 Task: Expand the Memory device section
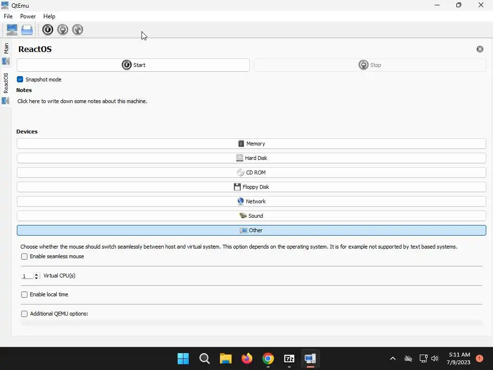[251, 144]
